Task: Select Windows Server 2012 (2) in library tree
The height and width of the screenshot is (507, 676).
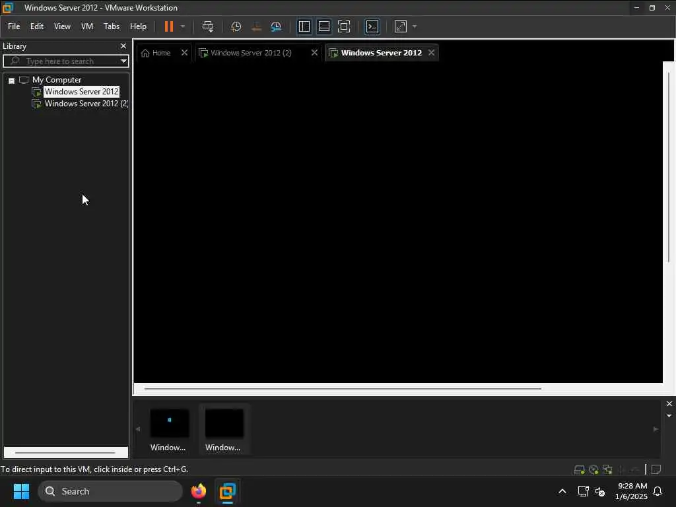Action: click(86, 104)
